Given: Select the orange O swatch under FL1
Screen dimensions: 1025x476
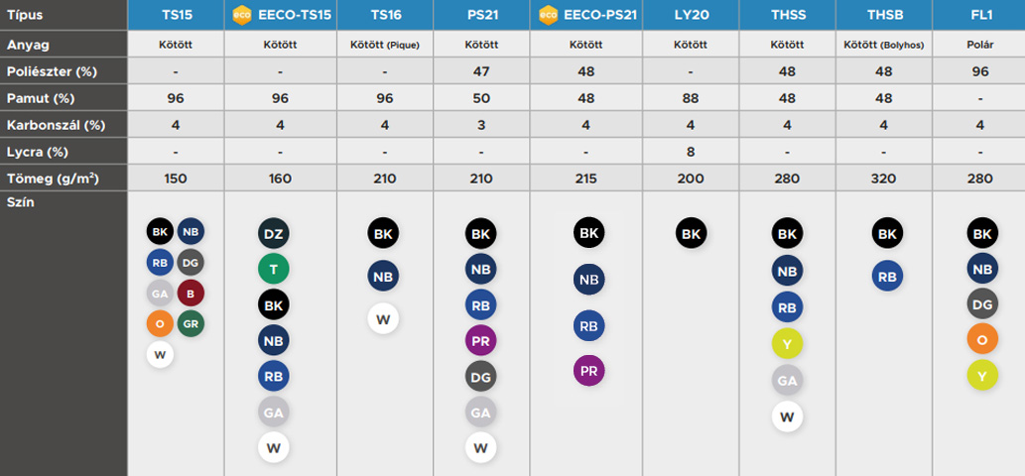Looking at the screenshot, I should [982, 338].
